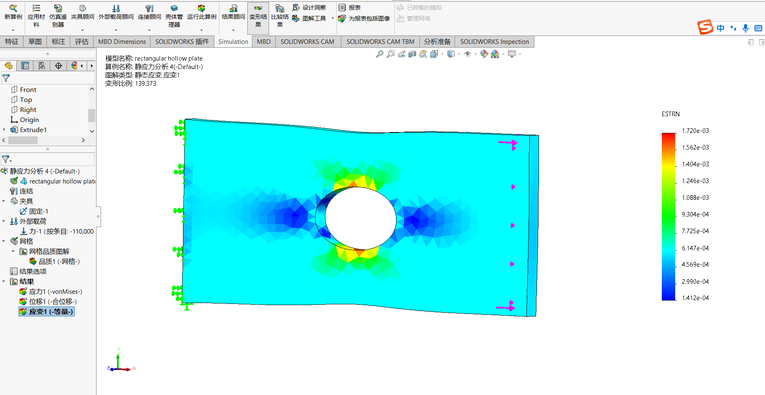Open the PropertyManager tab icon

coord(25,66)
